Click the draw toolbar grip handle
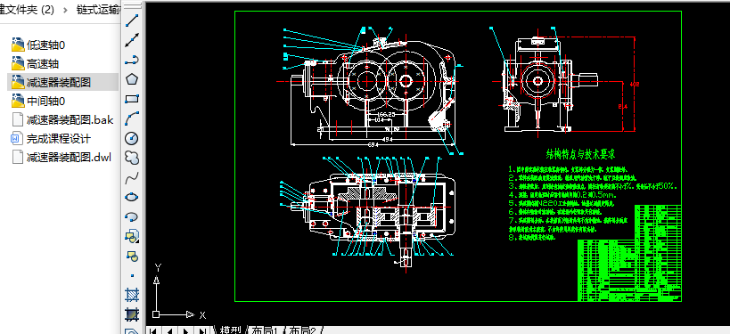Image resolution: width=730 pixels, height=334 pixels. tap(132, 6)
